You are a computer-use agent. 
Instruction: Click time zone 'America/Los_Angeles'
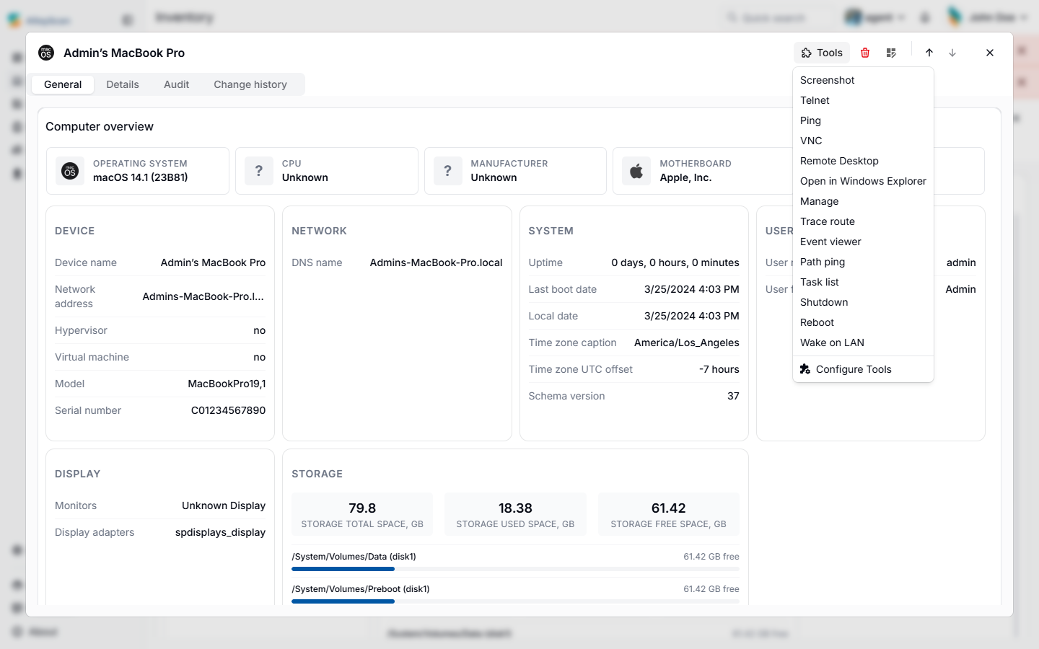tap(687, 343)
